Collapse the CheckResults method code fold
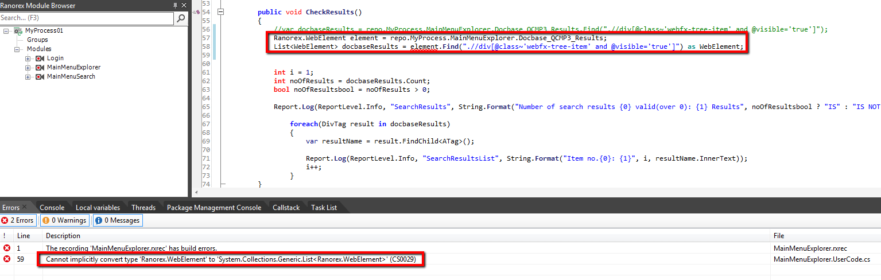The height and width of the screenshot is (280, 881). point(221,11)
